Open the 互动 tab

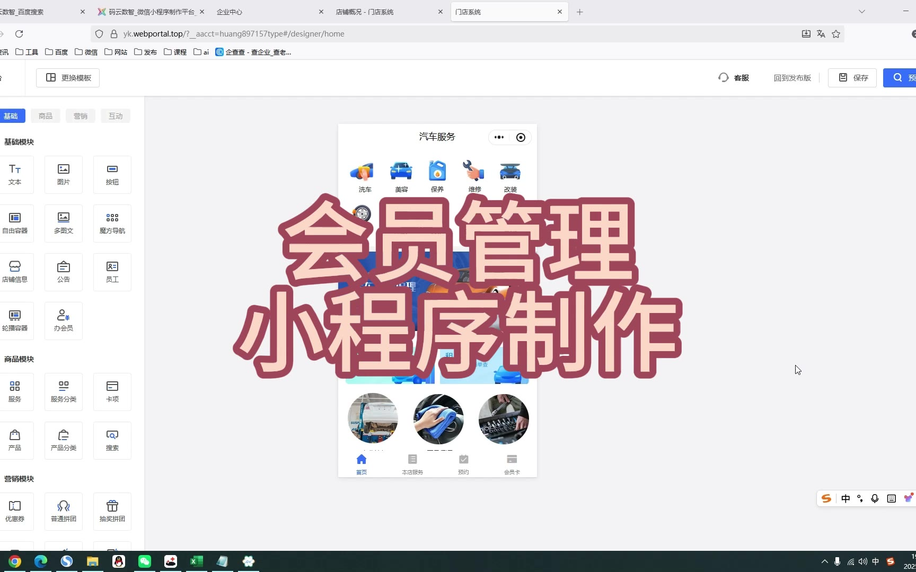click(116, 116)
